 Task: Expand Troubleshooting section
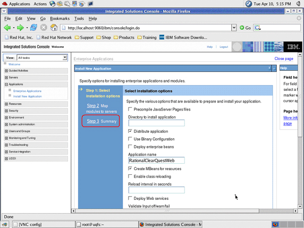[x=6, y=145]
